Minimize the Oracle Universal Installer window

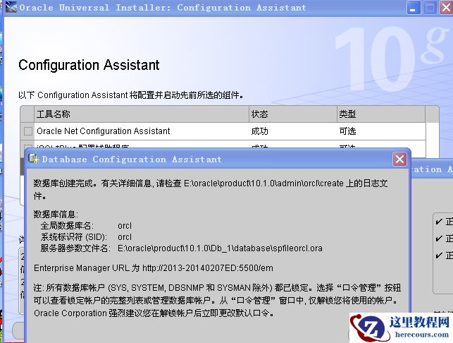point(413,8)
